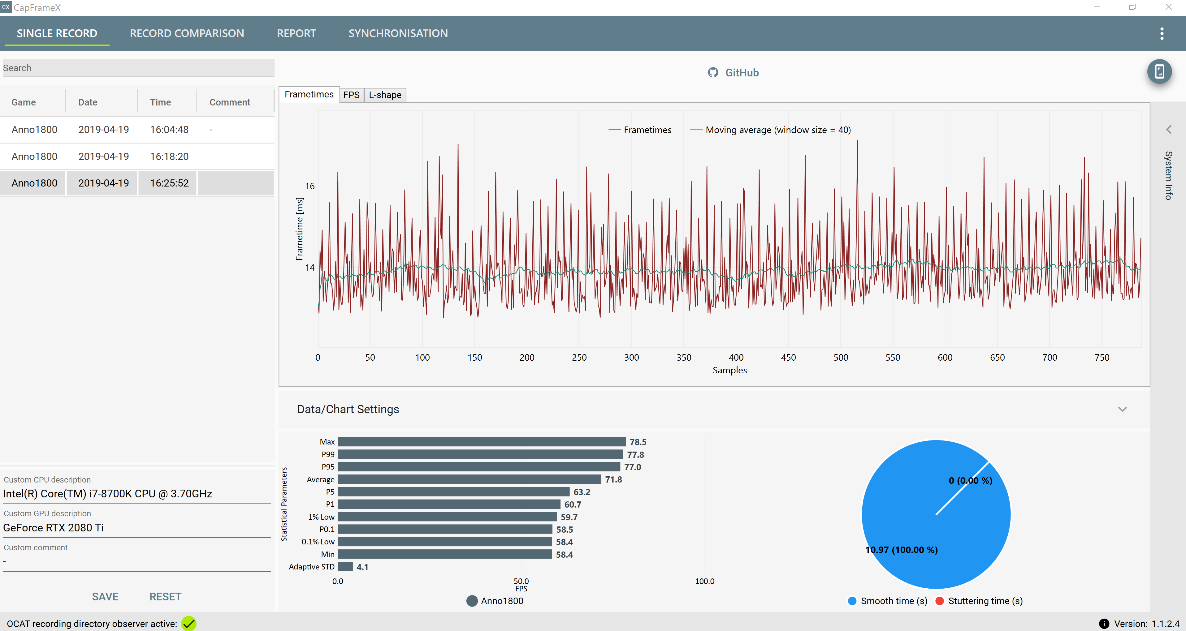Viewport: 1186px width, 631px height.
Task: Sort records by Date column header
Action: coord(88,102)
